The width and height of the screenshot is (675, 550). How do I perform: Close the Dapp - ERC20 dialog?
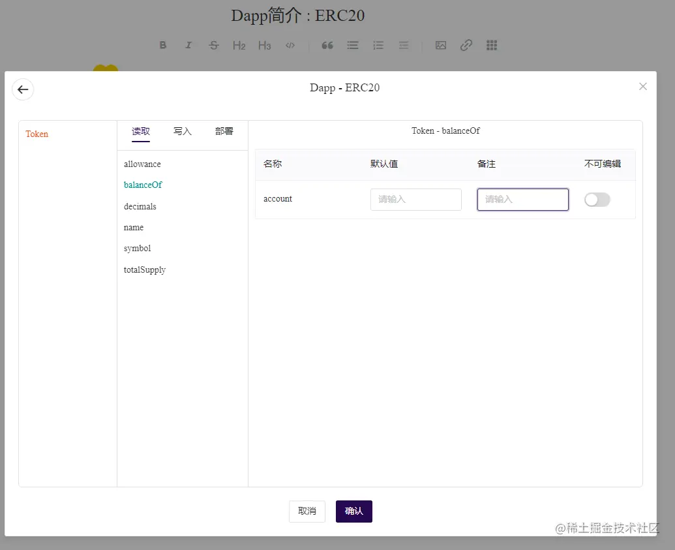pos(642,87)
